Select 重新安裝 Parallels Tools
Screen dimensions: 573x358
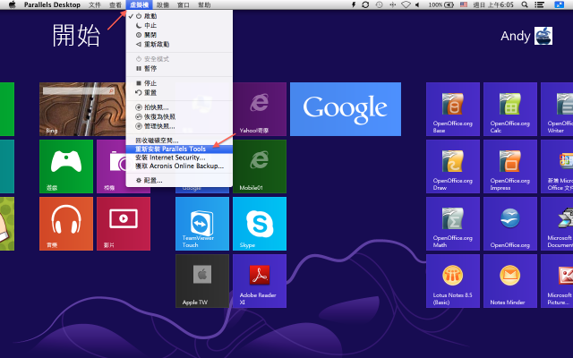point(179,149)
